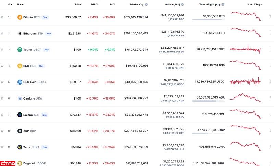Click the Bitcoin circulating supply progress bar
The width and height of the screenshot is (274, 166).
click(208, 20)
